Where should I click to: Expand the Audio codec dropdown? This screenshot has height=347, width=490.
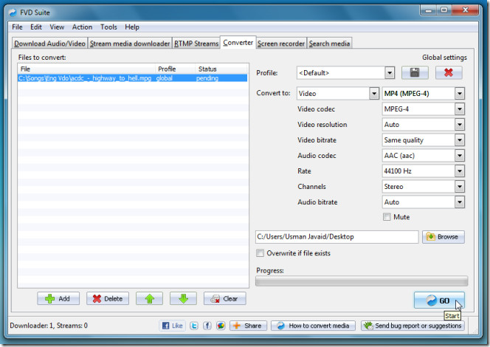(459, 155)
